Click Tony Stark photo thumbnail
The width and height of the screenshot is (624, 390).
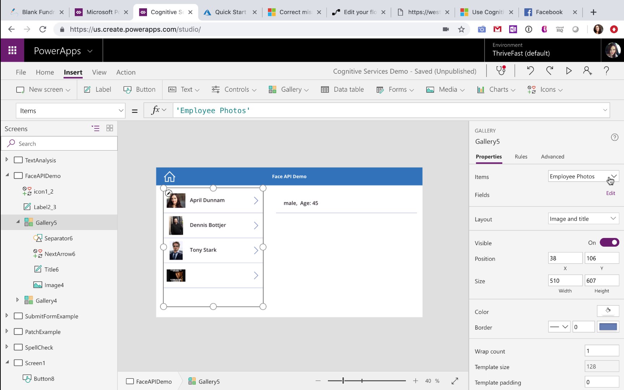click(x=176, y=250)
